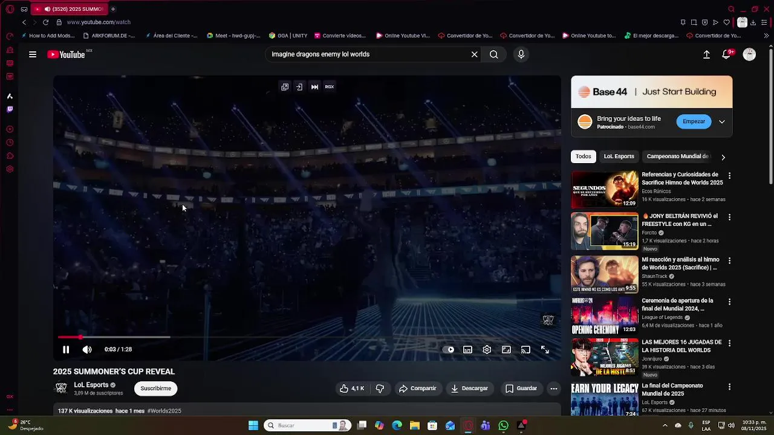Open more actions ellipsis below video

[553, 388]
